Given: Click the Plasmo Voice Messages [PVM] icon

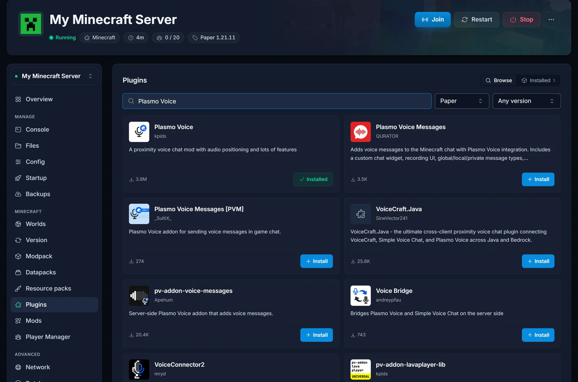Looking at the screenshot, I should click(x=139, y=214).
